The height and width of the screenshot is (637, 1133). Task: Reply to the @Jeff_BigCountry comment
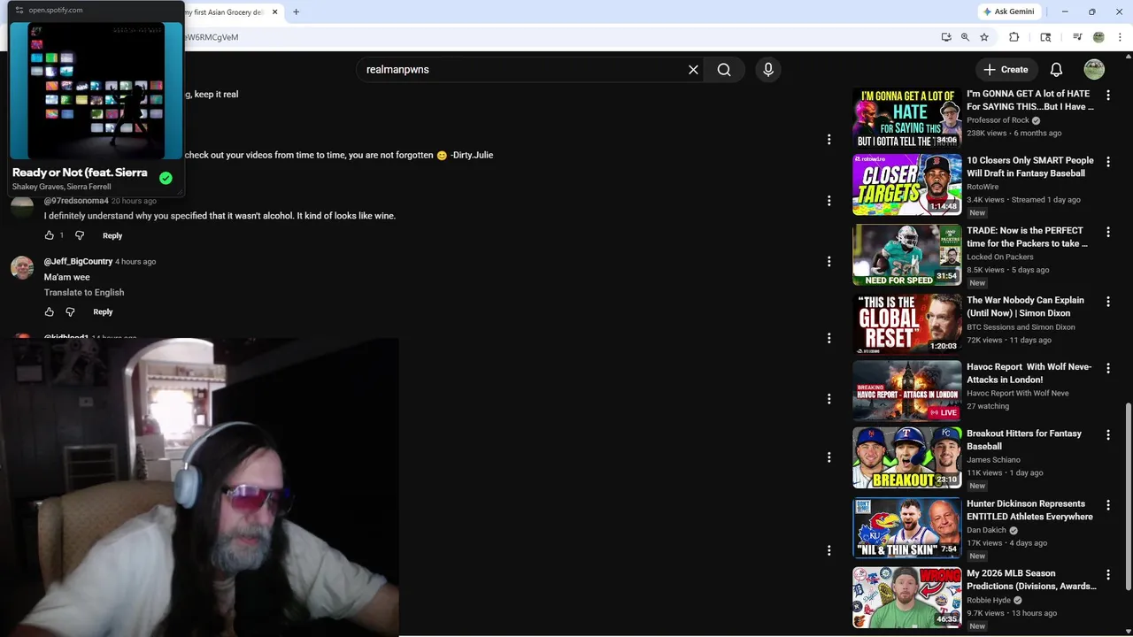(x=103, y=311)
